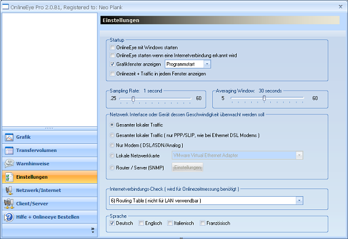
Task: Click the Hilfe question mark icon
Action: click(9, 217)
